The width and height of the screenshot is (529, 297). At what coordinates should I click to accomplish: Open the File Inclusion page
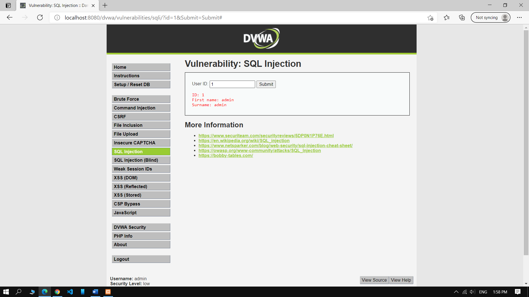tap(141, 125)
